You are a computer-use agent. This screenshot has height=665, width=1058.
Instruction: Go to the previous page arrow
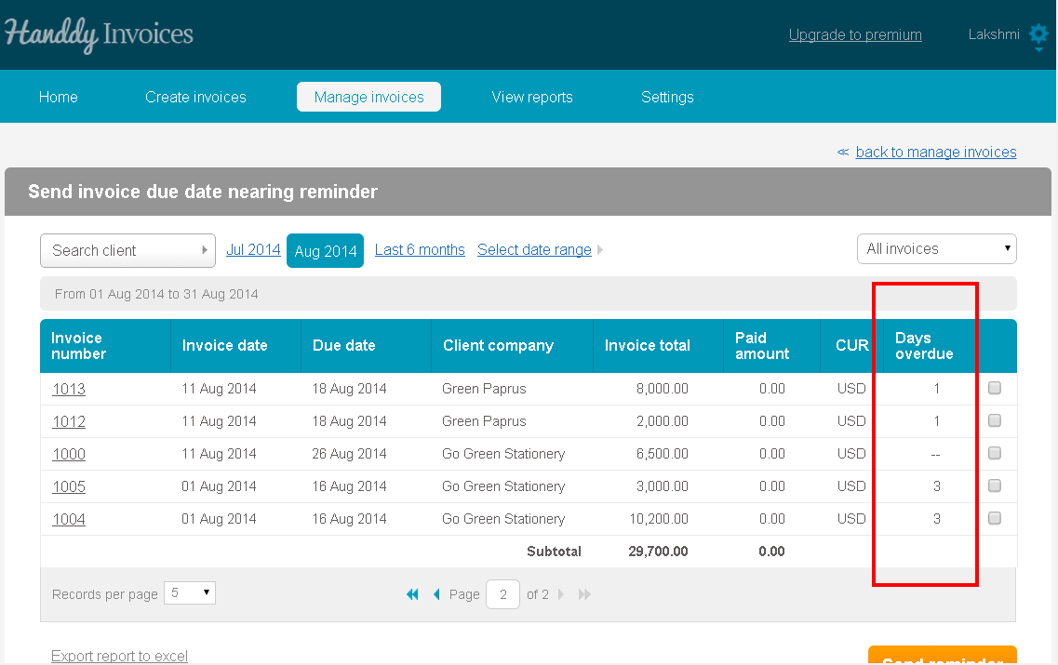click(436, 594)
